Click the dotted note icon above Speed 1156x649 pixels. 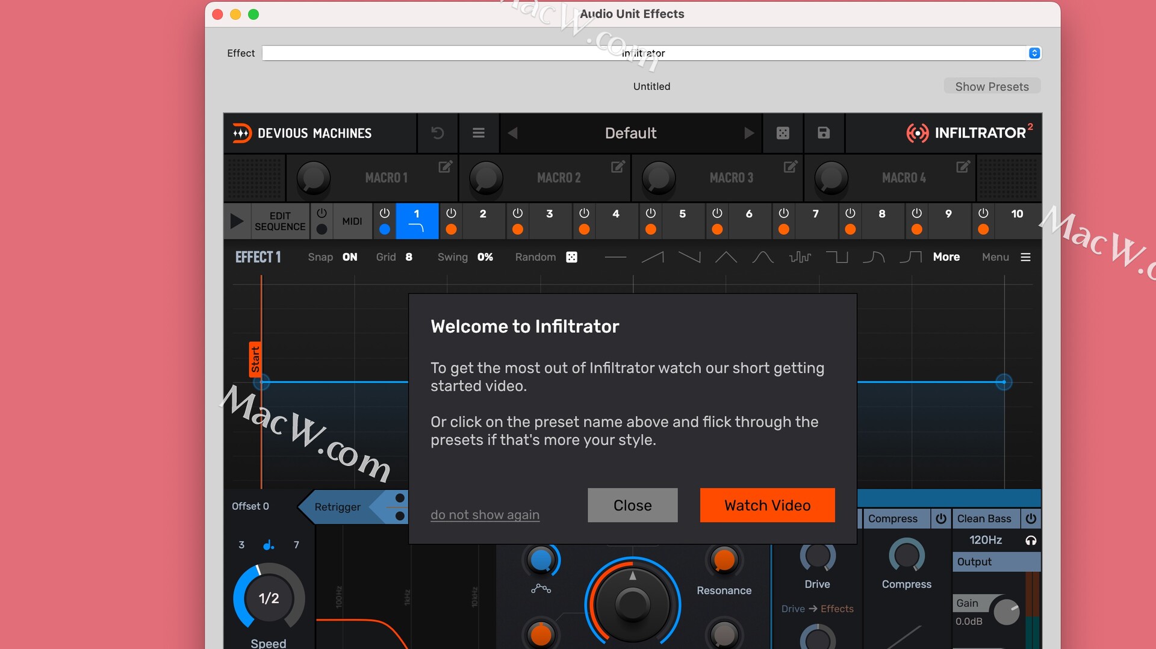pyautogui.click(x=269, y=545)
